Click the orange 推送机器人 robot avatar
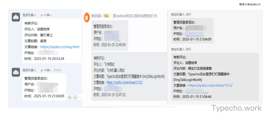 pyautogui.click(x=87, y=17)
